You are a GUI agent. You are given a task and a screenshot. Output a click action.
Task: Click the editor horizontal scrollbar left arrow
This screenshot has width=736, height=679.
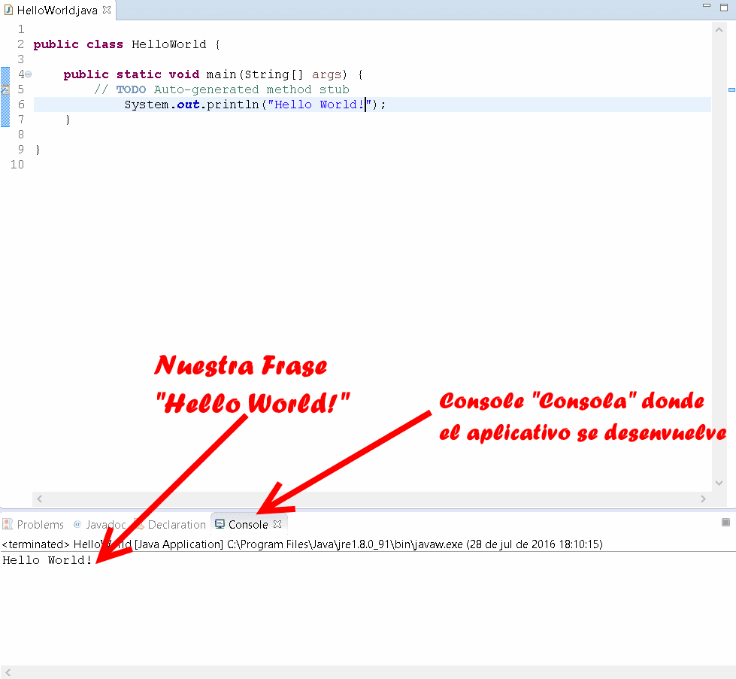point(39,499)
